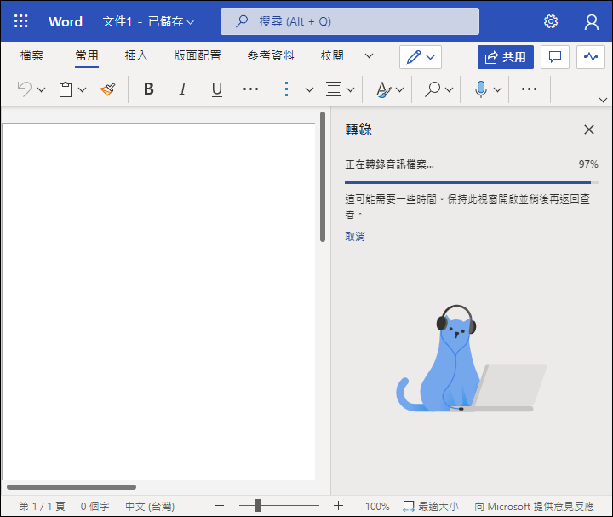The width and height of the screenshot is (613, 517).
Task: Expand more ribbon tabs chevron
Action: click(x=369, y=56)
